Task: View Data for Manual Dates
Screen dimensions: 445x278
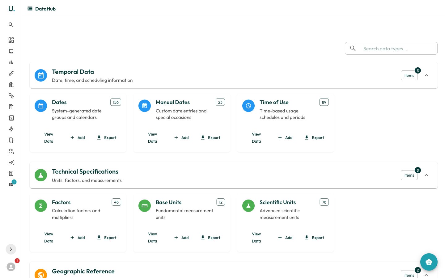Action: click(x=153, y=138)
